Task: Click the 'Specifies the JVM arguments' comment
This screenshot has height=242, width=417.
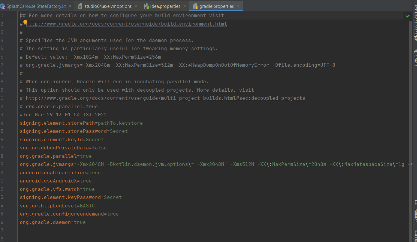Action: coord(107,40)
